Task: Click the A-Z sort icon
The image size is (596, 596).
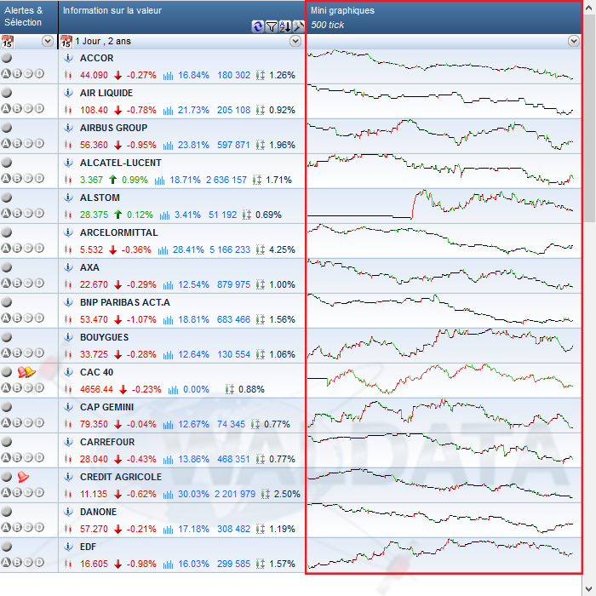Action: [x=285, y=26]
